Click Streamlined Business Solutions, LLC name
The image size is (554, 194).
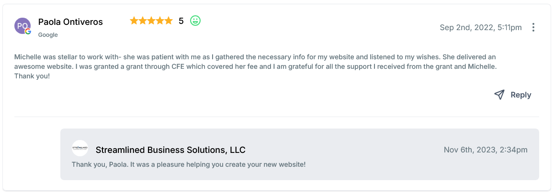170,150
